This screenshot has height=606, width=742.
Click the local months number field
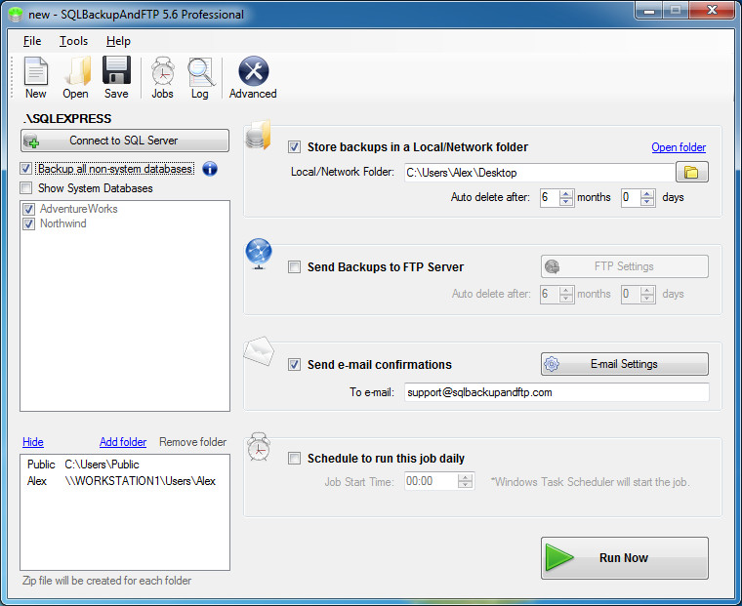[550, 197]
